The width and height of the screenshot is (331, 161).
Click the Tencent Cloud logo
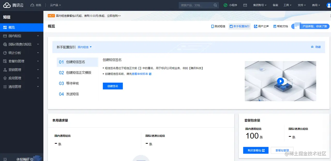click(13, 5)
